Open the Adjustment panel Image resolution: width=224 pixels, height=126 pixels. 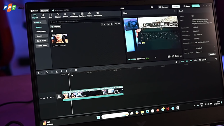pyautogui.click(x=98, y=14)
